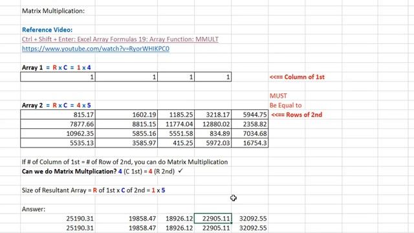
Task: Select the cell containing 12880.02
Action: (213, 124)
